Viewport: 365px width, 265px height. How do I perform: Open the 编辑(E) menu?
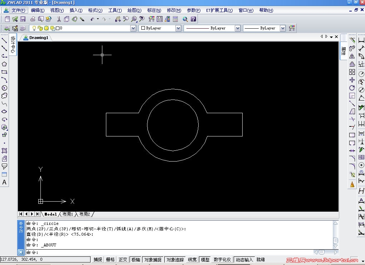tap(38, 10)
